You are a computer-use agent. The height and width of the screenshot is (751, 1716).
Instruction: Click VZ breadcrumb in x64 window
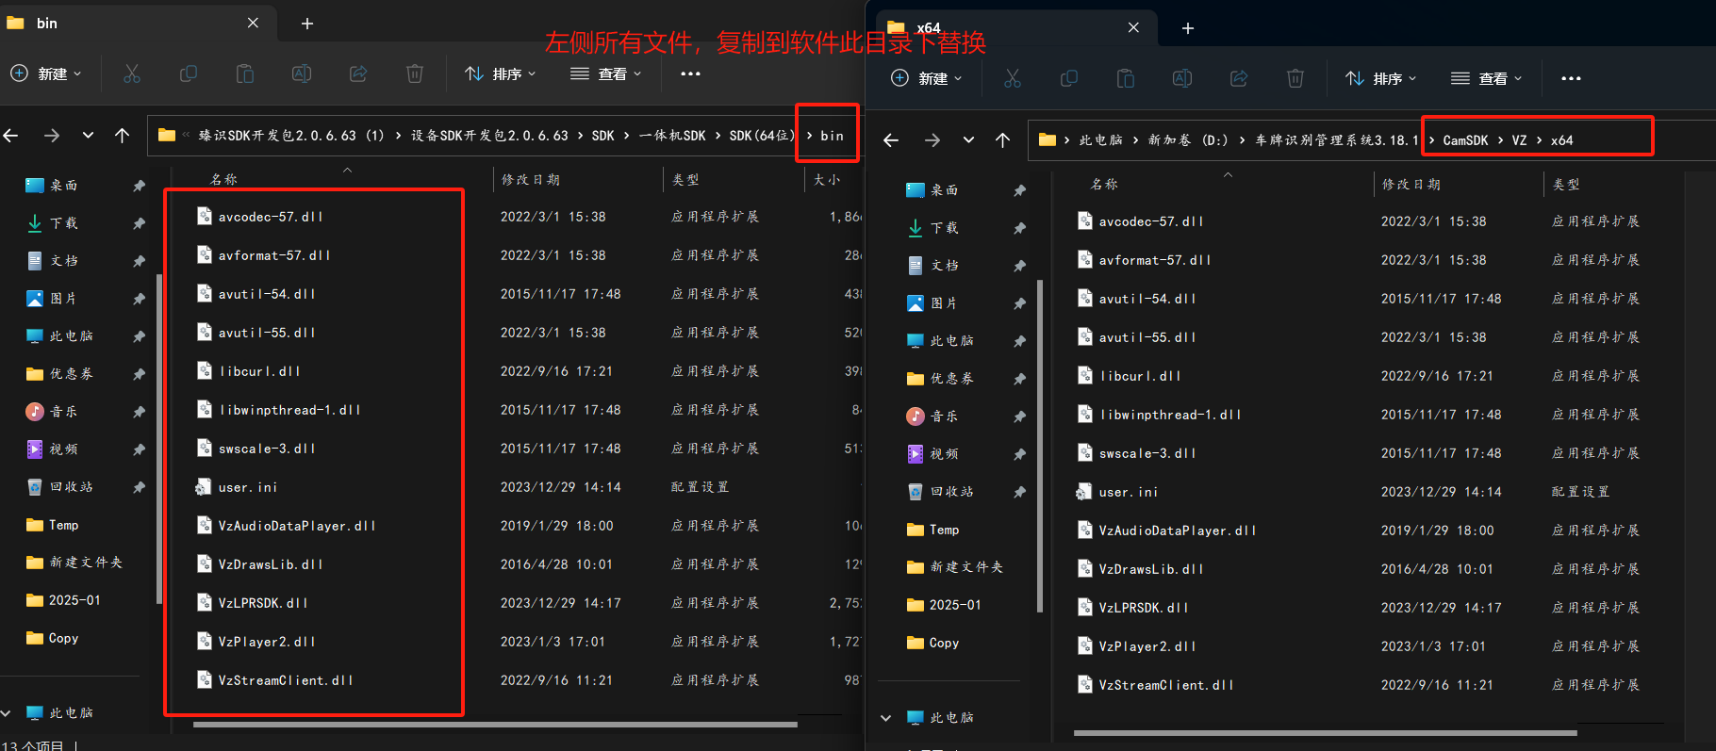tap(1519, 140)
